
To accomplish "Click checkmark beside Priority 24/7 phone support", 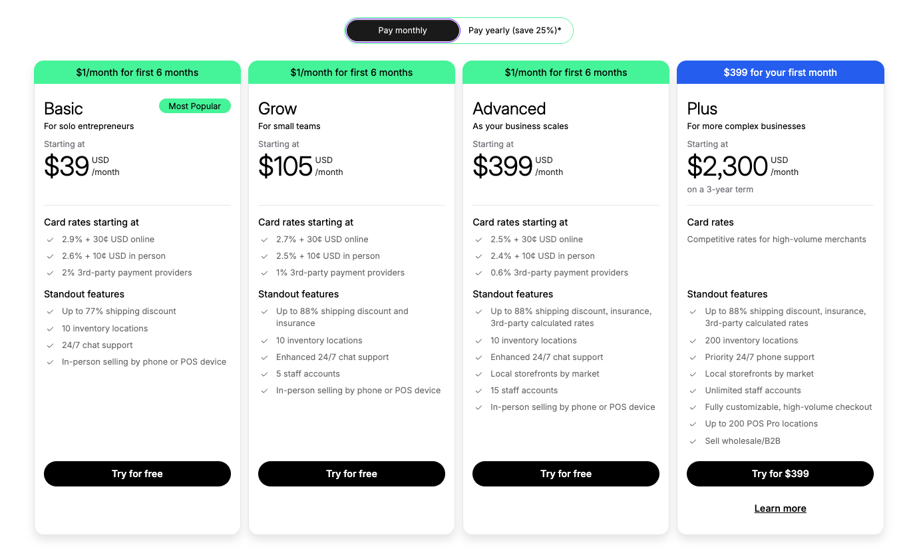I will (693, 357).
